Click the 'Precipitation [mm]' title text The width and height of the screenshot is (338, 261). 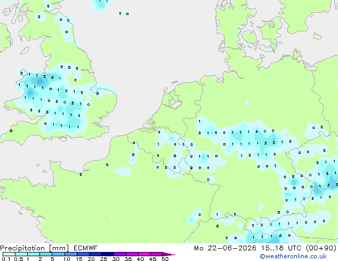pyautogui.click(x=35, y=248)
